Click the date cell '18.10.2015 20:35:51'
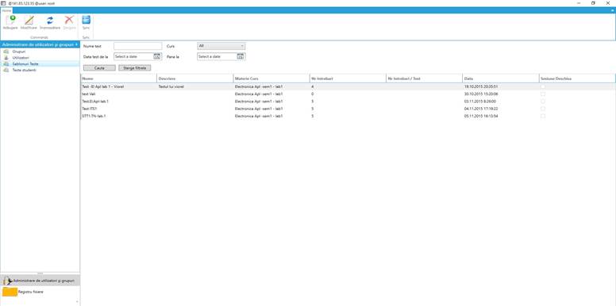 coord(481,86)
